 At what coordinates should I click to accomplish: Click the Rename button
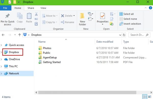pyautogui.click(x=67, y=22)
